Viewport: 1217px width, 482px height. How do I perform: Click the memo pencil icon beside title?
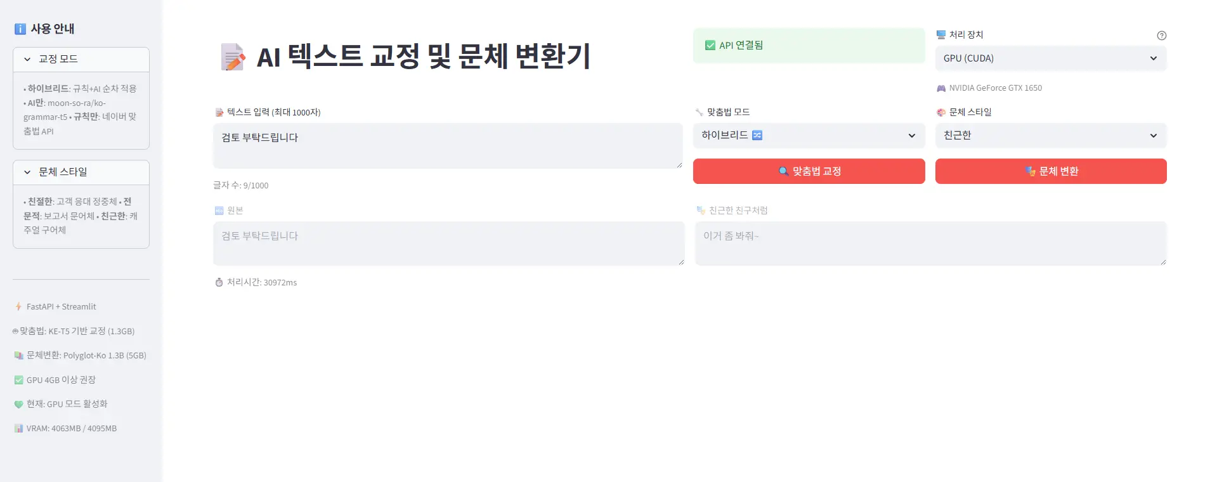pyautogui.click(x=233, y=57)
